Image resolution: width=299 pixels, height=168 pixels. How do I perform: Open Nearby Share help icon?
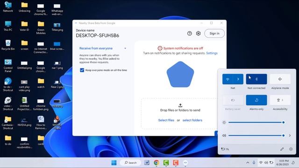[189, 34]
